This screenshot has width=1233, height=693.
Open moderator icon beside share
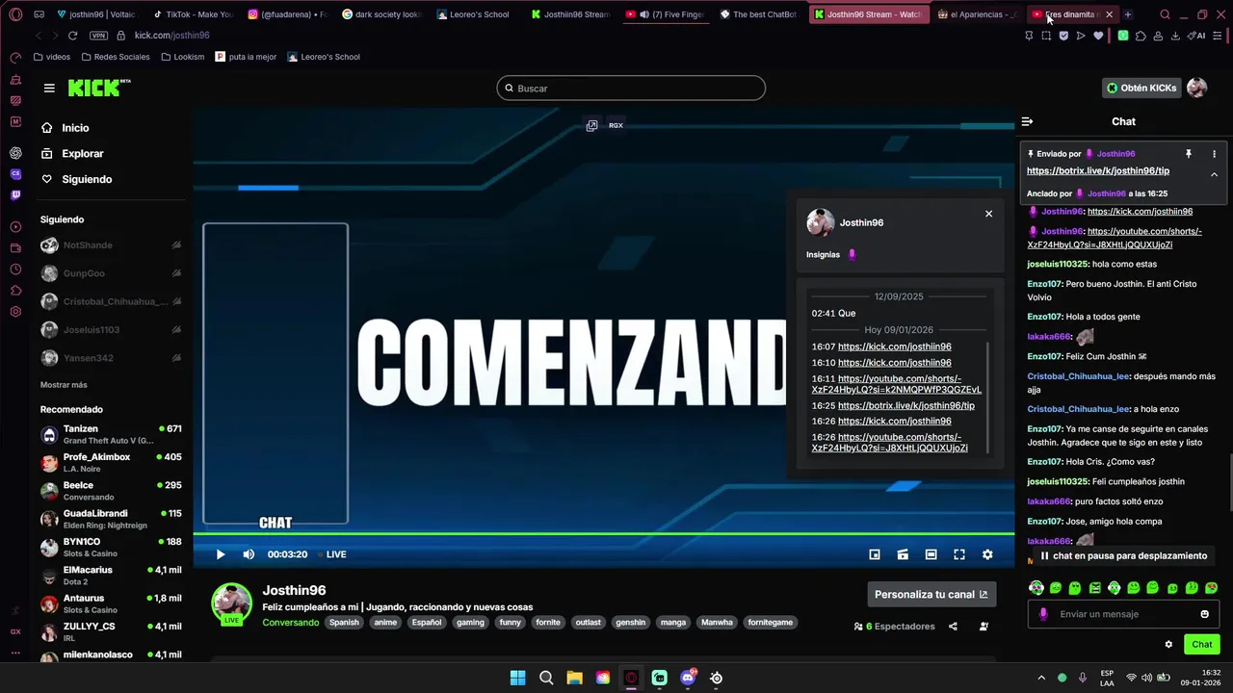point(984,627)
